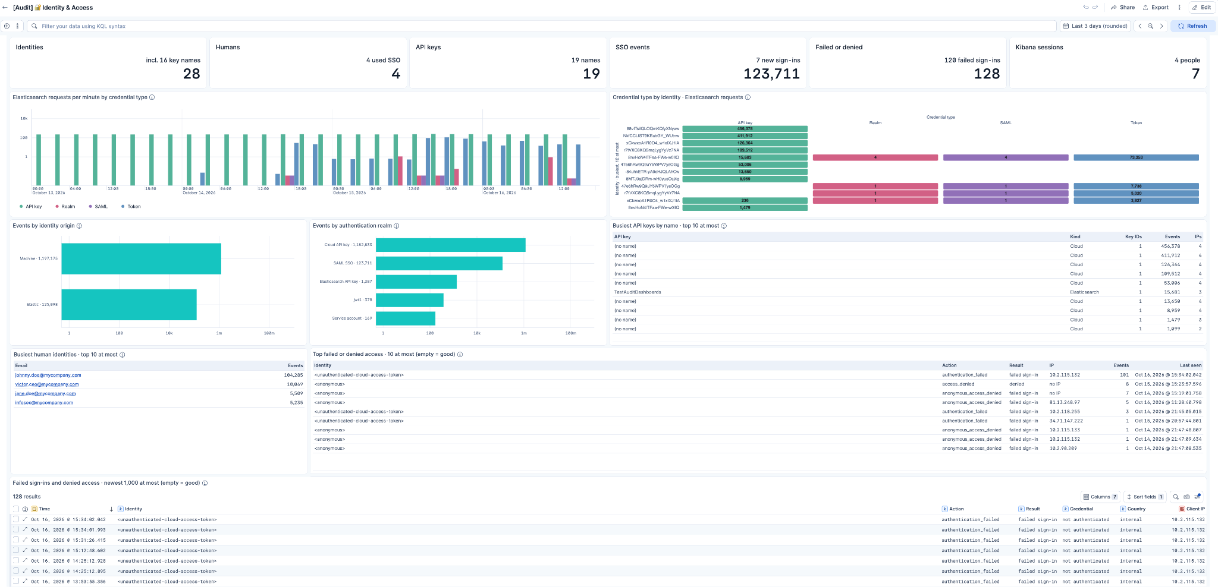Click the Refresh button
The height and width of the screenshot is (587, 1218).
pos(1193,26)
